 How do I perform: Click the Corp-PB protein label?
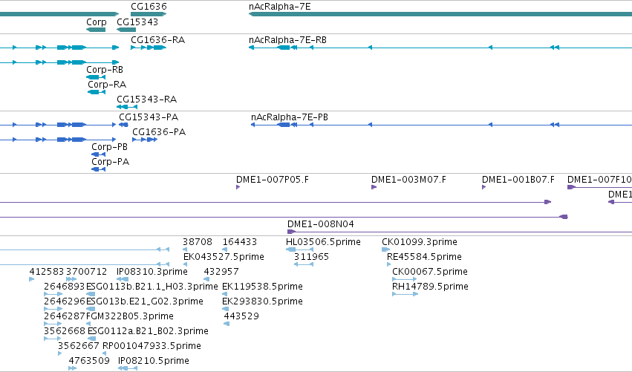[x=110, y=147]
